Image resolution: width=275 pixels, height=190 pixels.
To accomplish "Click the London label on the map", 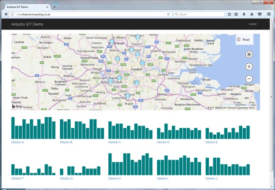I will point(137,69).
